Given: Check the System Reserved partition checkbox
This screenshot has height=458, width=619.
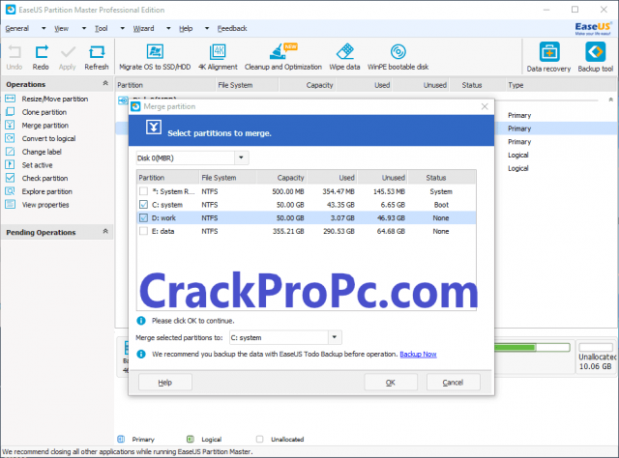Looking at the screenshot, I should point(143,191).
